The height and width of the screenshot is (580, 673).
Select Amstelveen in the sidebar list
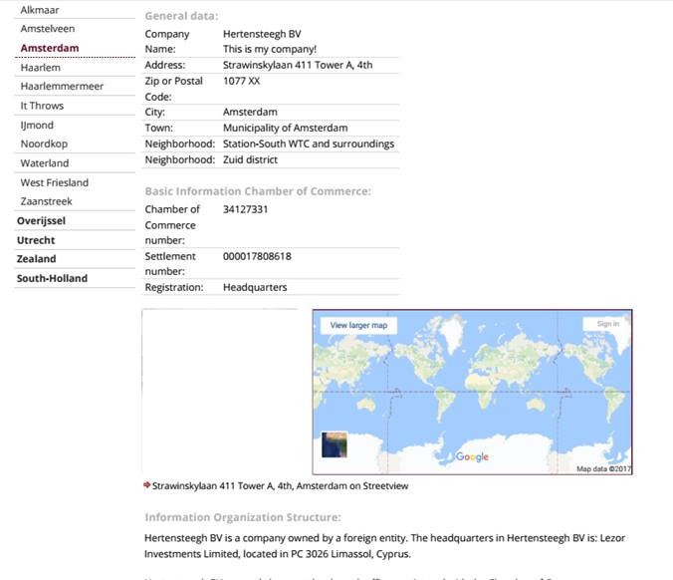(47, 29)
